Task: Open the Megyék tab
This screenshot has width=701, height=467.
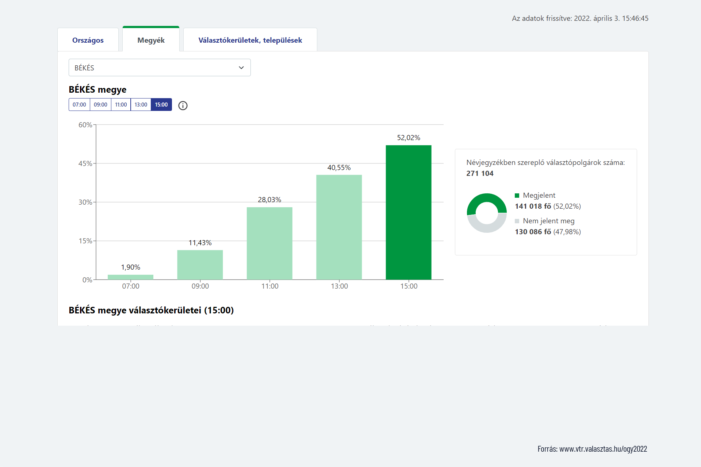Action: point(151,40)
